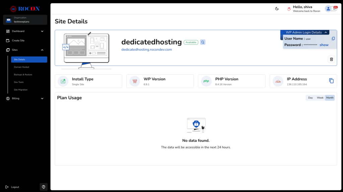The width and height of the screenshot is (343, 192).
Task: Click the icon beside the Available badge
Action: pyautogui.click(x=203, y=42)
